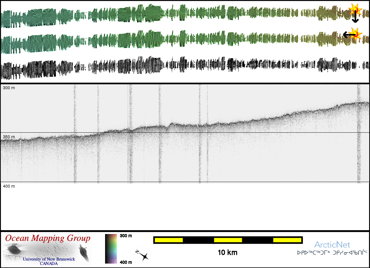The height and width of the screenshot is (268, 370).
Task: Click the 300 m depth axis label
Action: pos(9,88)
